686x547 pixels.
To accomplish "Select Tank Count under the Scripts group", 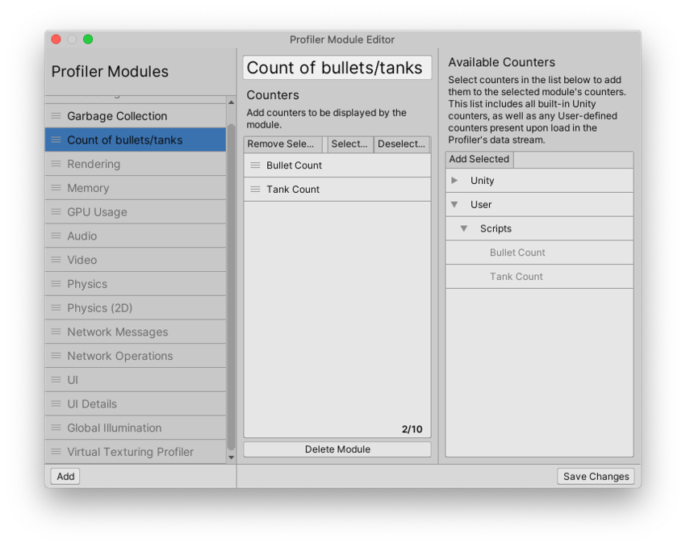I will (x=517, y=276).
